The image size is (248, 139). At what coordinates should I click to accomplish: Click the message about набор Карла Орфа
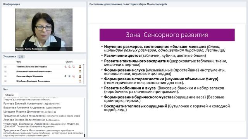[42, 116]
